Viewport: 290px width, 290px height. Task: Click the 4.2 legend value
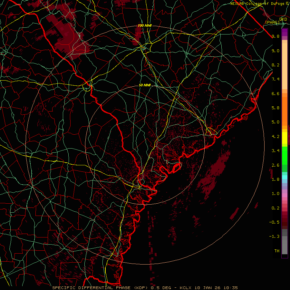tap(275, 137)
